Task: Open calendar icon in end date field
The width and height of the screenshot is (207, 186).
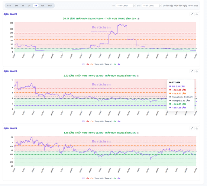Action: click(x=159, y=6)
